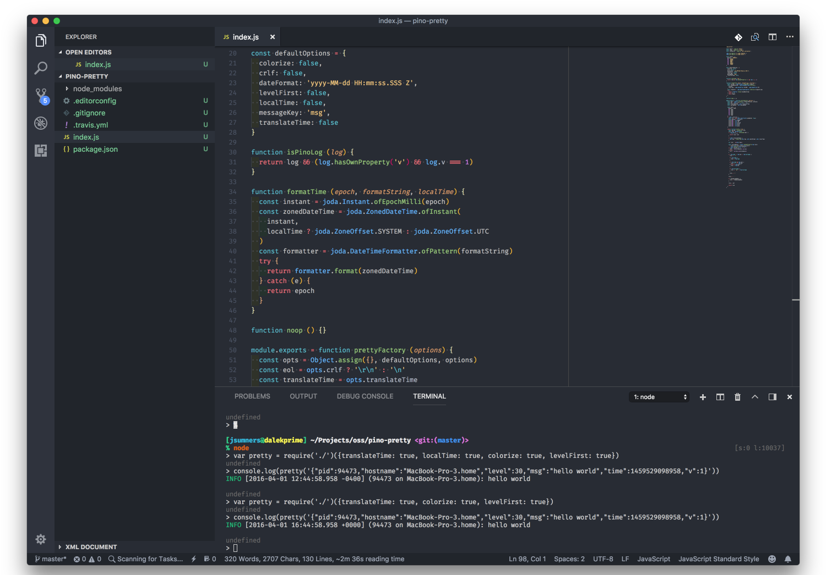Split the terminal panel
Viewport: 826px width, 575px height.
pyautogui.click(x=720, y=397)
